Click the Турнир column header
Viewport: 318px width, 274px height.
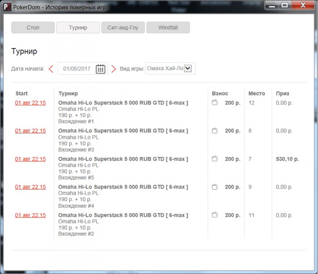click(x=68, y=93)
